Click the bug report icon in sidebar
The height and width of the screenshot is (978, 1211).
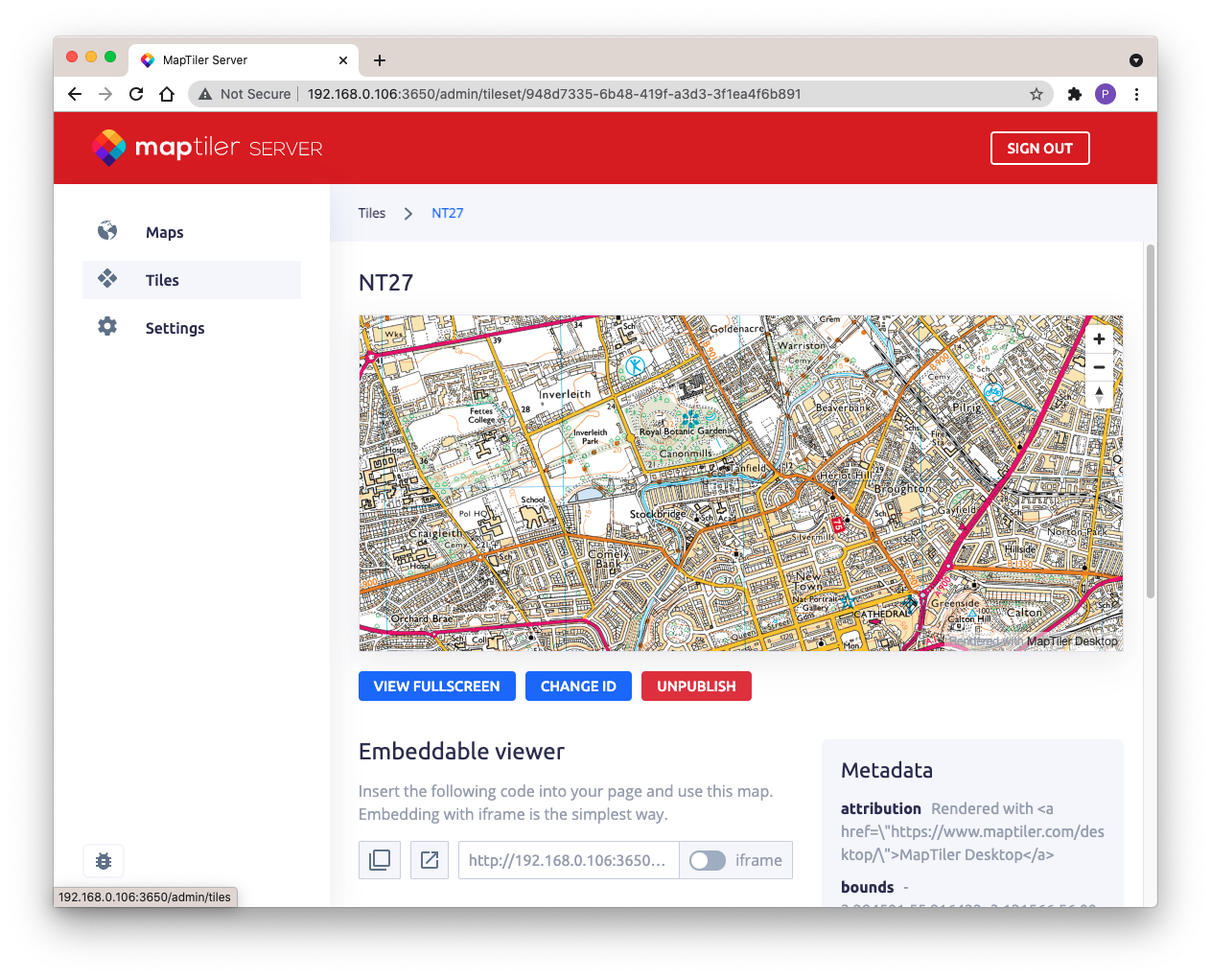pyautogui.click(x=104, y=861)
